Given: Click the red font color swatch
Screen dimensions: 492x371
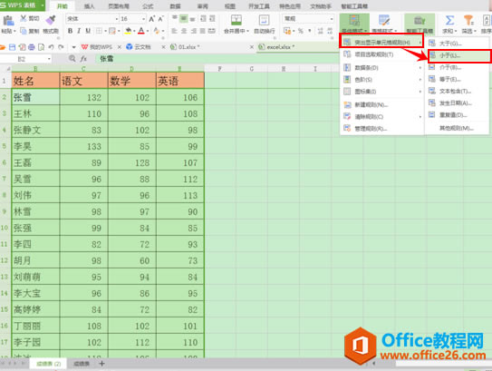Looking at the screenshot, I should (141, 31).
